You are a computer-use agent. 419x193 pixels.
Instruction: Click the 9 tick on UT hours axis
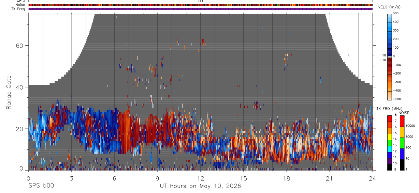(157, 178)
